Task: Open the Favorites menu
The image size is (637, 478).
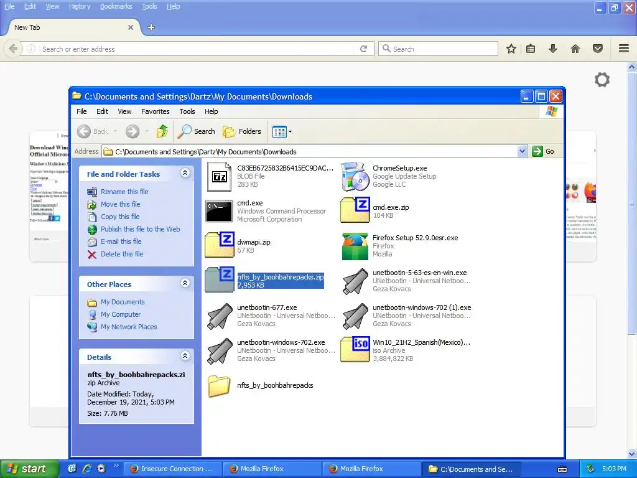Action: (155, 111)
